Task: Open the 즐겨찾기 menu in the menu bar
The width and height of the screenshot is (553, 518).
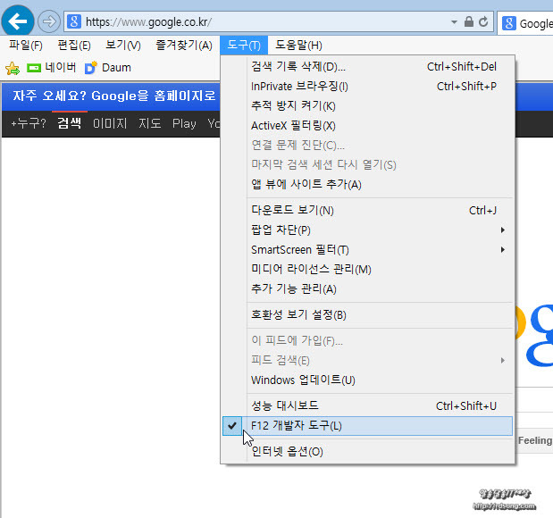Action: pos(183,45)
